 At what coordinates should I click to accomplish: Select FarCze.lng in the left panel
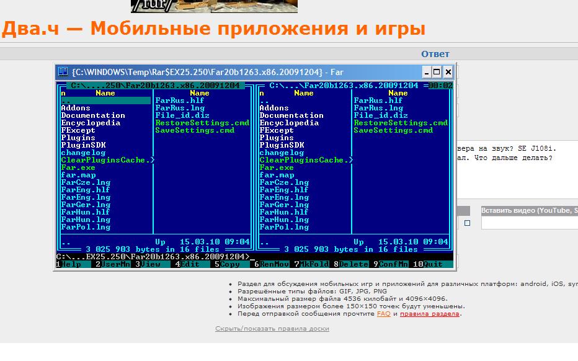[86, 182]
